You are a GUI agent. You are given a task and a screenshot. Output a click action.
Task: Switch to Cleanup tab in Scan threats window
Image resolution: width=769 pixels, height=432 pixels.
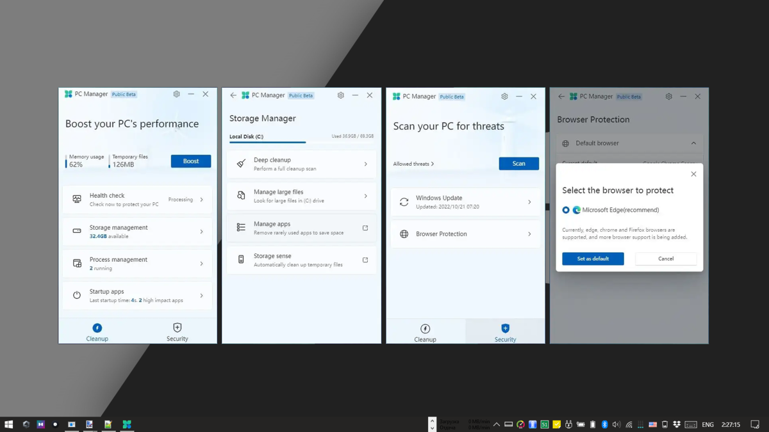[x=426, y=333]
